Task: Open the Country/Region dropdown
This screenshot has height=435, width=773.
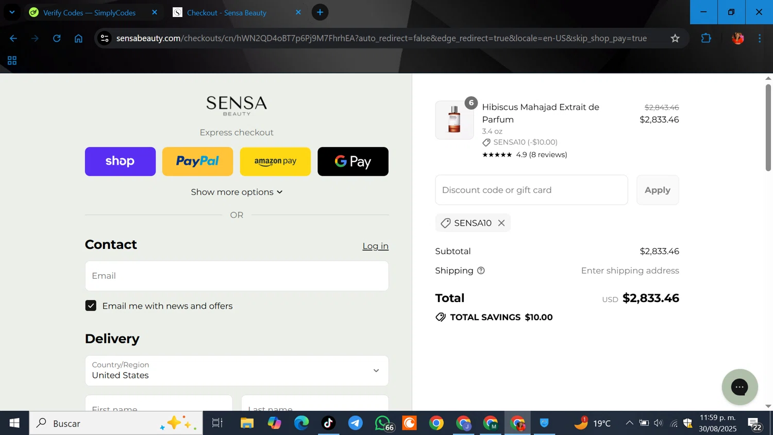Action: click(237, 371)
